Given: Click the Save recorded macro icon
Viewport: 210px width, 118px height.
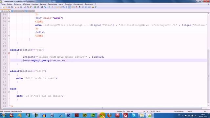Looking at the screenshot, I should pyautogui.click(x=89, y=7).
